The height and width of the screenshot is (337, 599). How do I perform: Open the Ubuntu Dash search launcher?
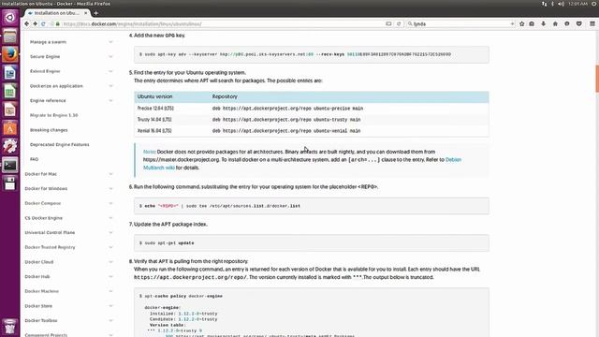click(10, 18)
